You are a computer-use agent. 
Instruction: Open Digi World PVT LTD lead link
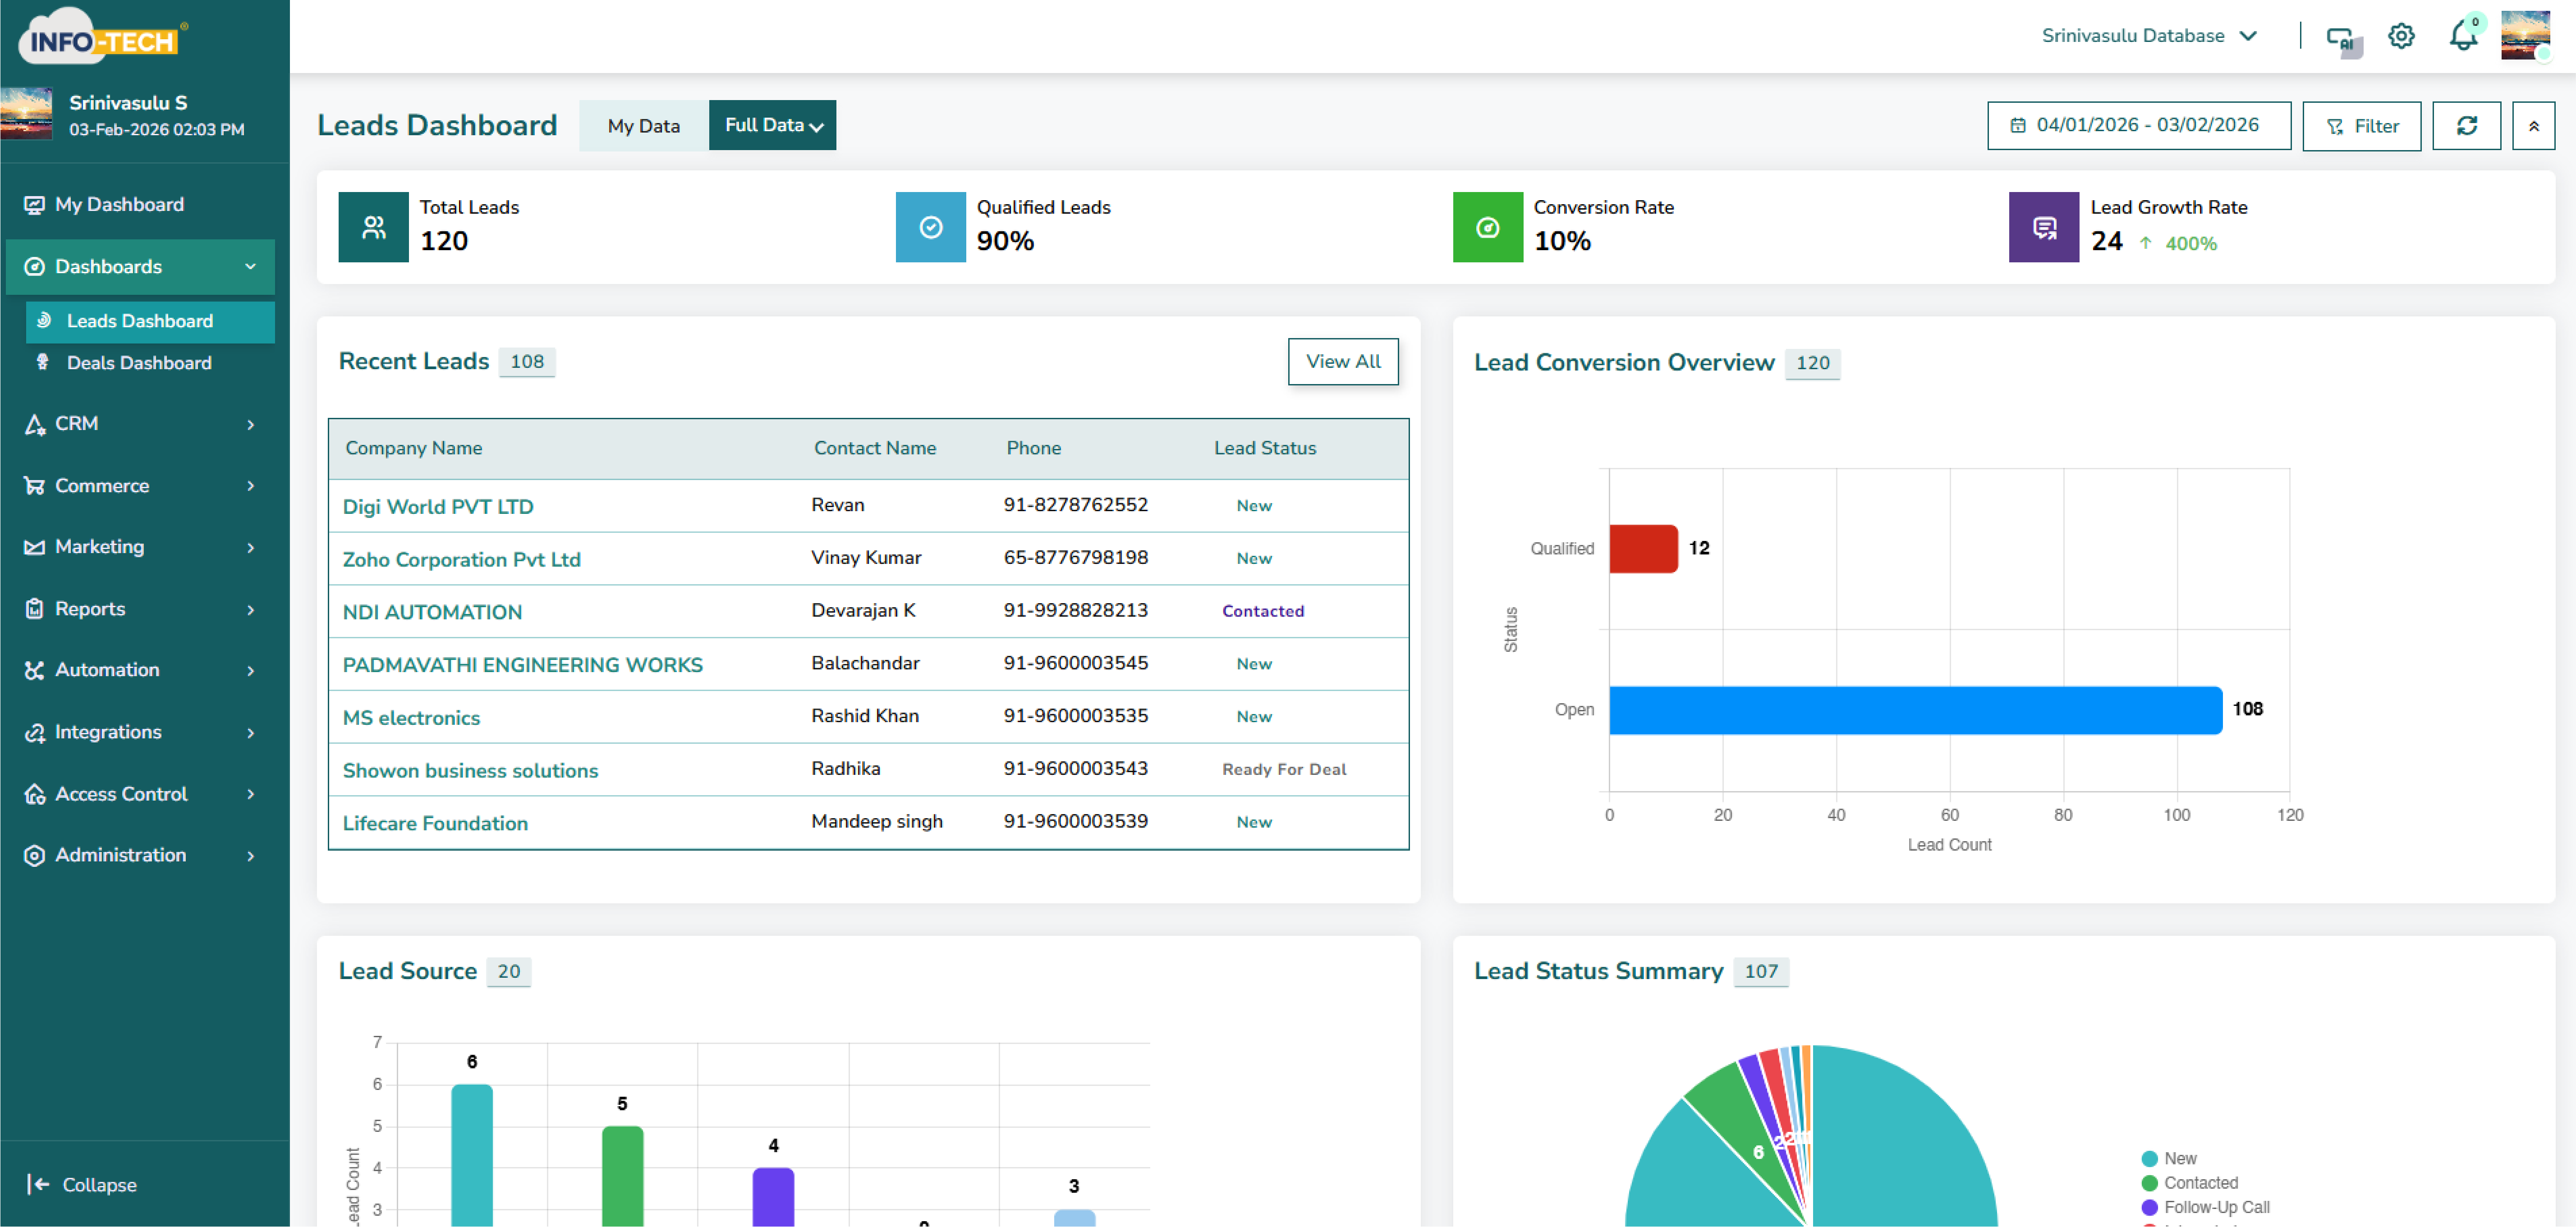[438, 506]
